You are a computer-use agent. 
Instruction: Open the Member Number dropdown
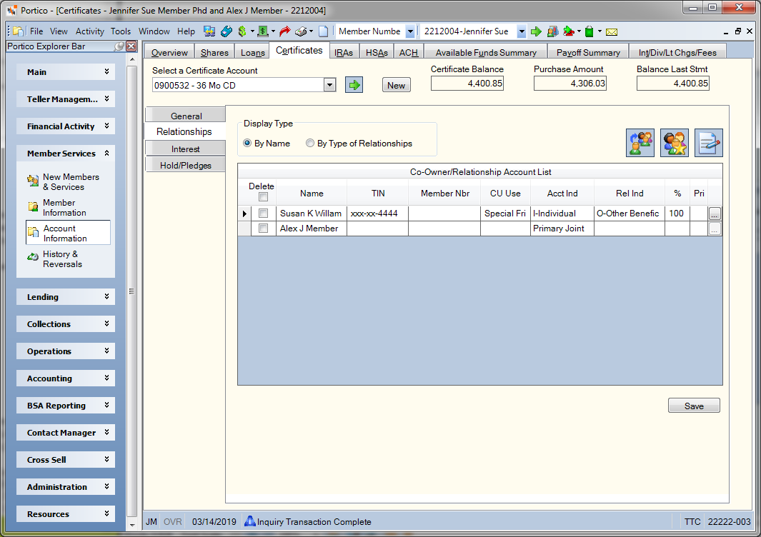[410, 31]
